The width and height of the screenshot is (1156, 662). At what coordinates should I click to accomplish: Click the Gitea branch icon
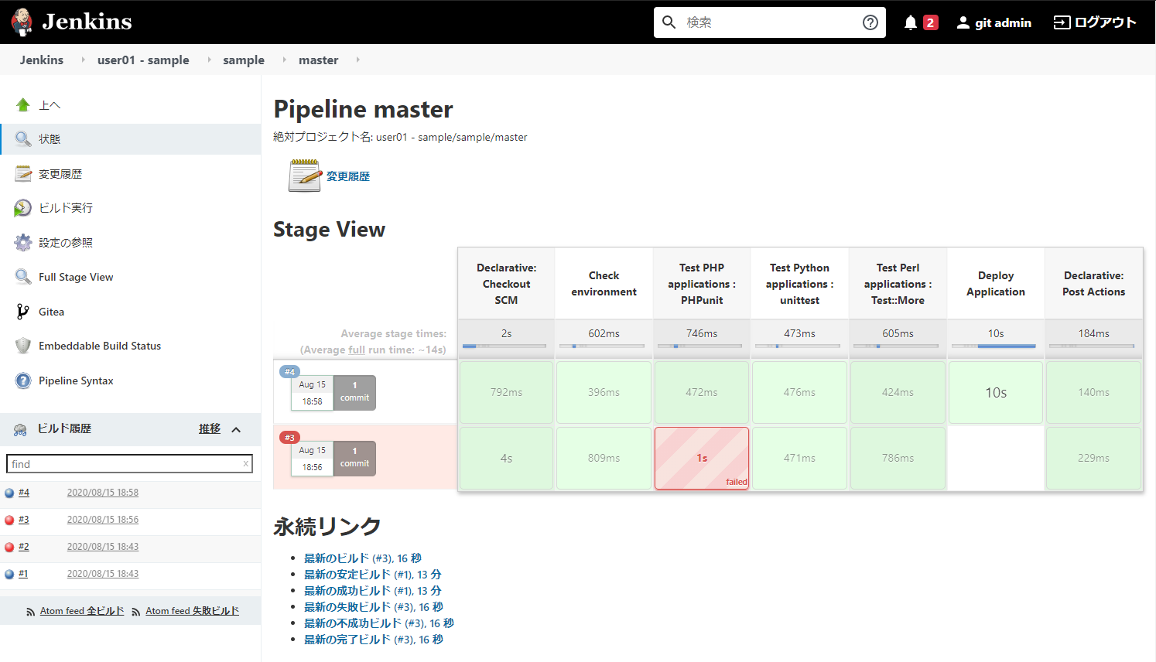pos(23,312)
